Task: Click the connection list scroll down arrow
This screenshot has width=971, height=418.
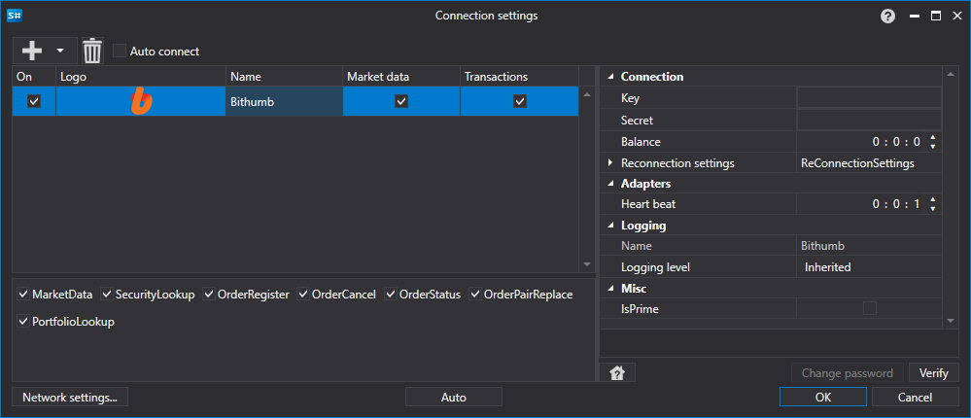Action: point(587,264)
